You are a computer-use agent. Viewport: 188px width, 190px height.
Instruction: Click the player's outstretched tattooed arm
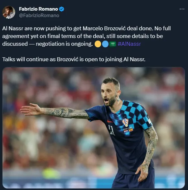point(55,112)
